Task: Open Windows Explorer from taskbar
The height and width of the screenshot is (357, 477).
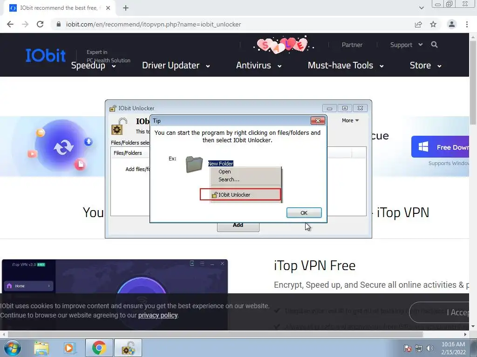Action: click(x=41, y=348)
